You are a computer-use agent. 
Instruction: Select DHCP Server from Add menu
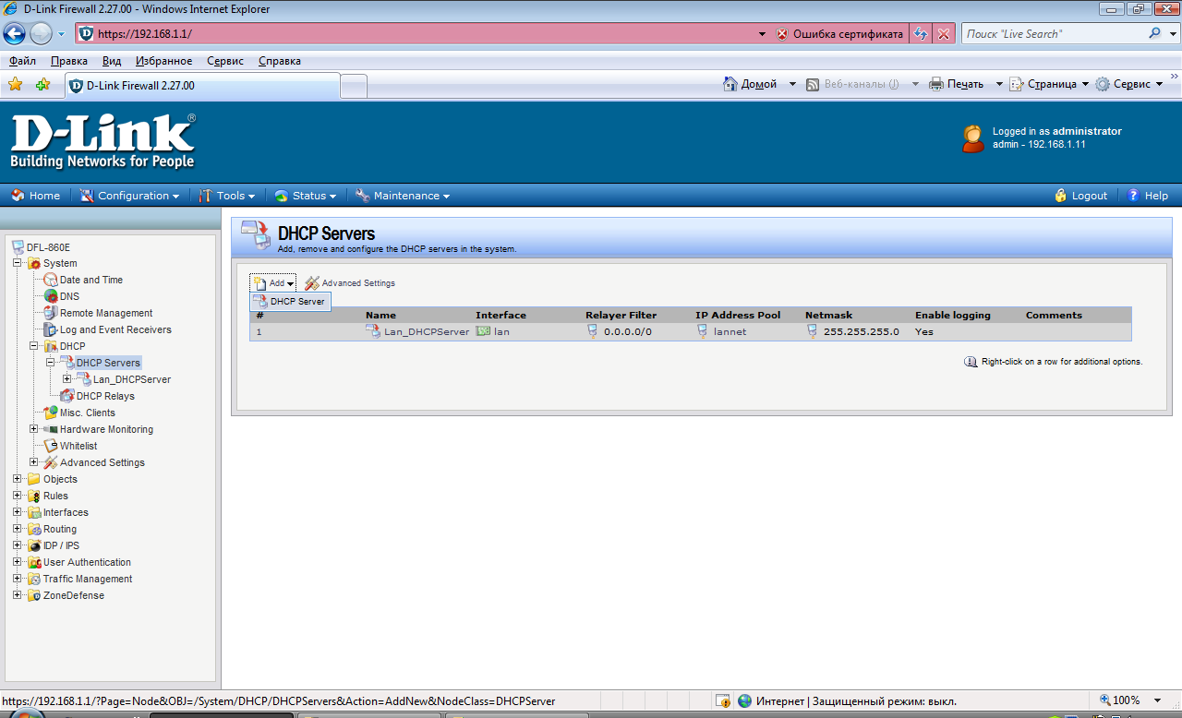(x=290, y=302)
